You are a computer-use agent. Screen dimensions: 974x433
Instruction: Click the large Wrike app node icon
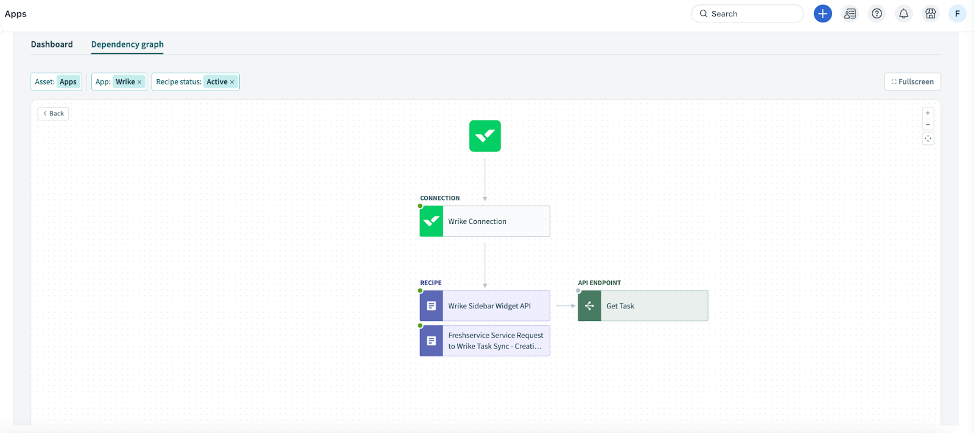pos(485,136)
